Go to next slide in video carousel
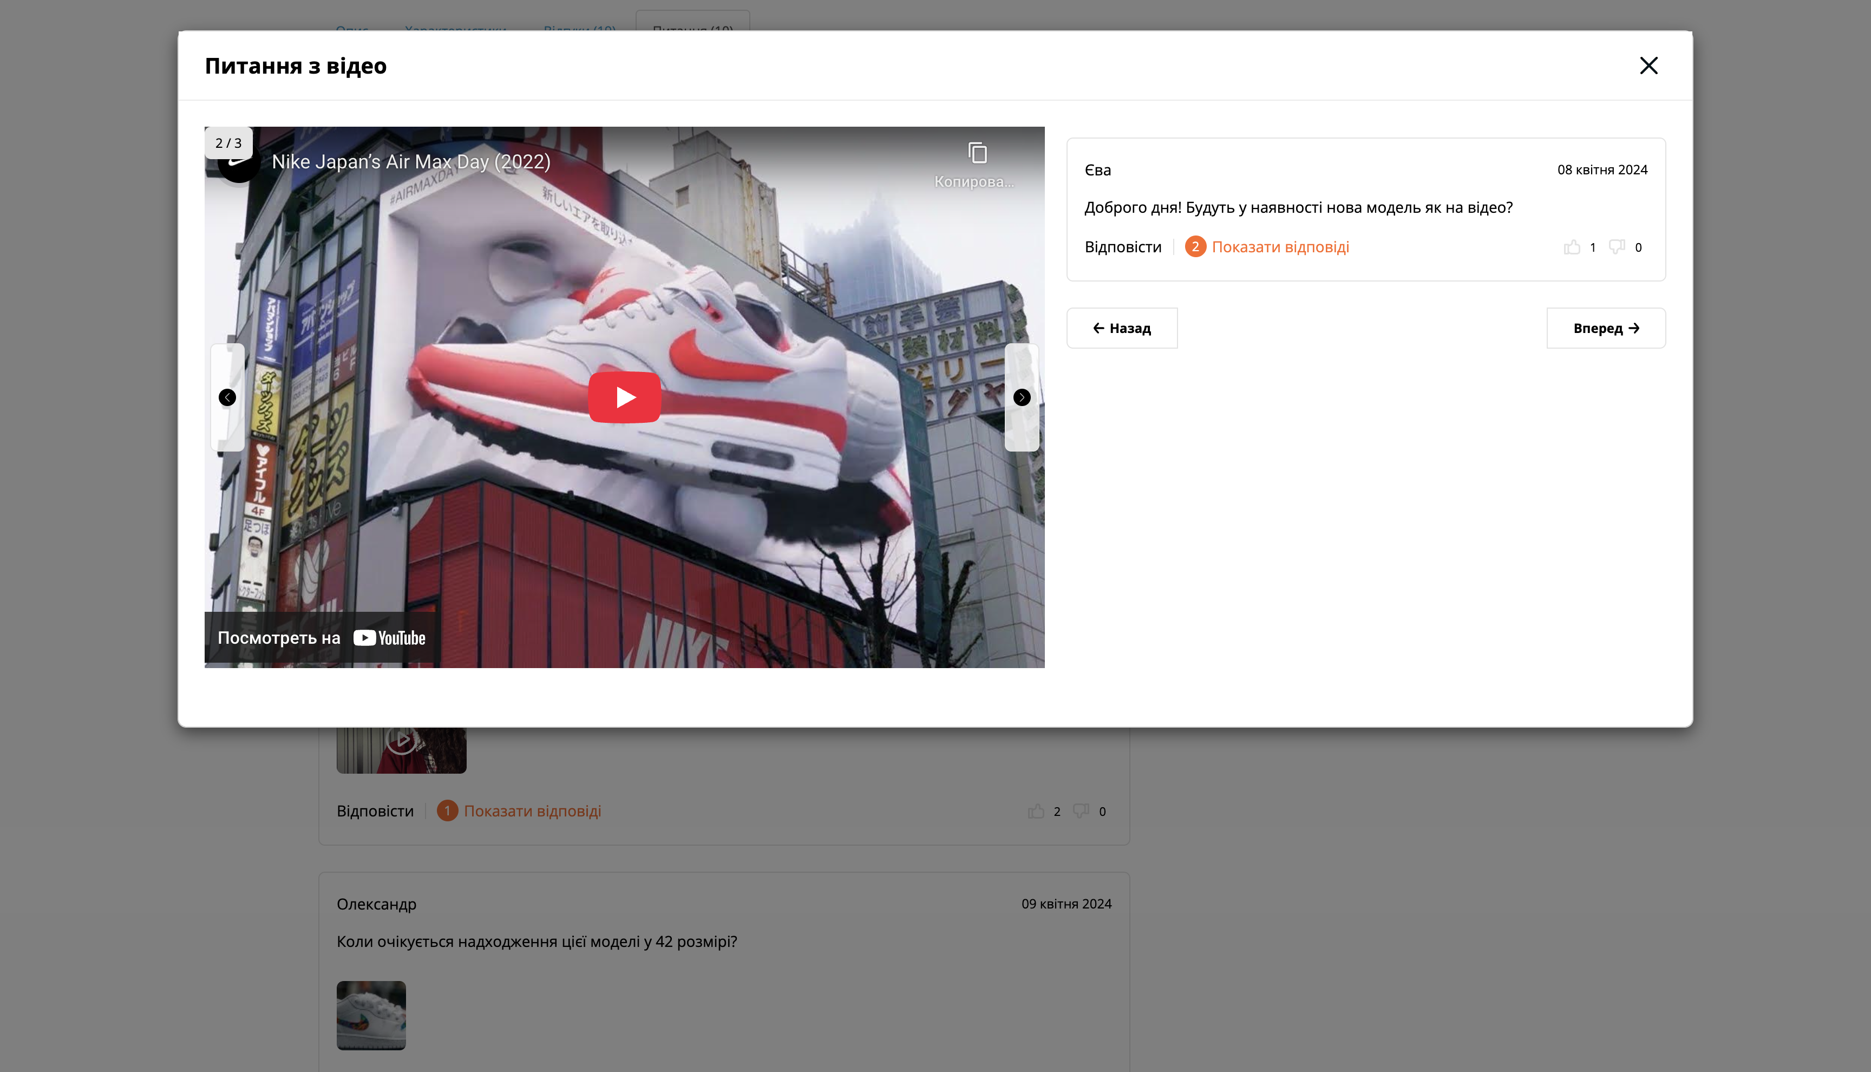Image resolution: width=1871 pixels, height=1072 pixels. 1022,397
